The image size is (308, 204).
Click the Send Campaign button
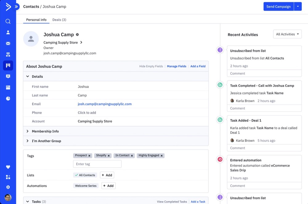pyautogui.click(x=278, y=6)
